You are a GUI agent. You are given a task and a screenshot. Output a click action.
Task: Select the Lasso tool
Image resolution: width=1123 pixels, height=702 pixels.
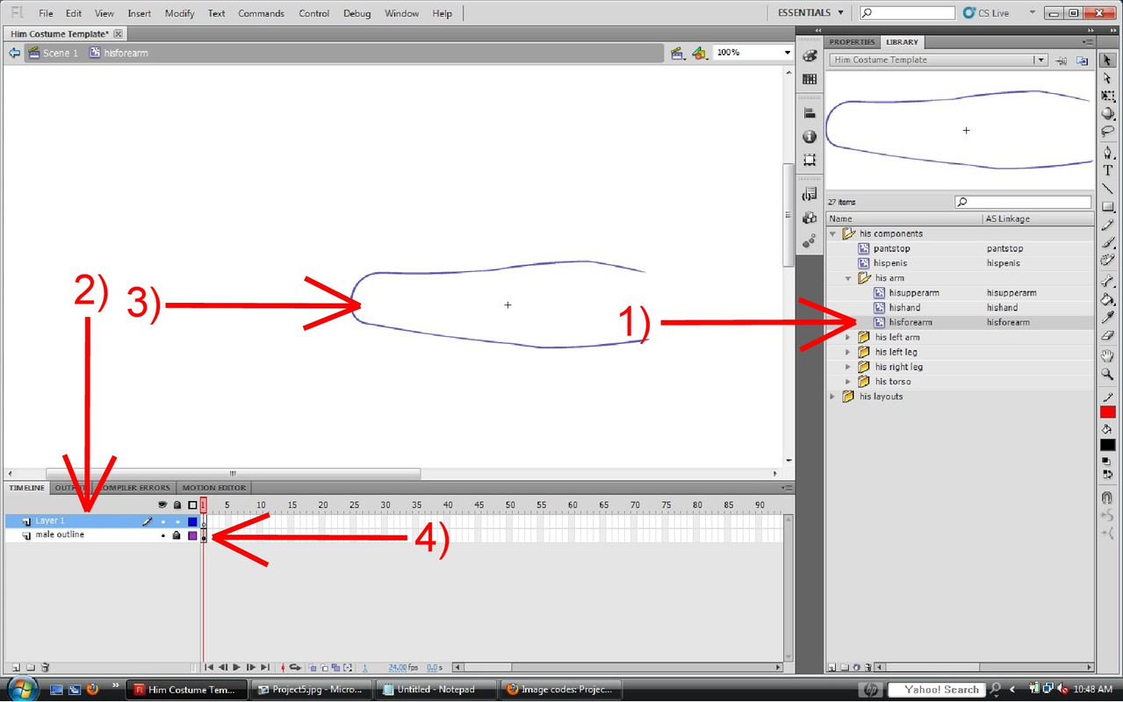pyautogui.click(x=1107, y=133)
